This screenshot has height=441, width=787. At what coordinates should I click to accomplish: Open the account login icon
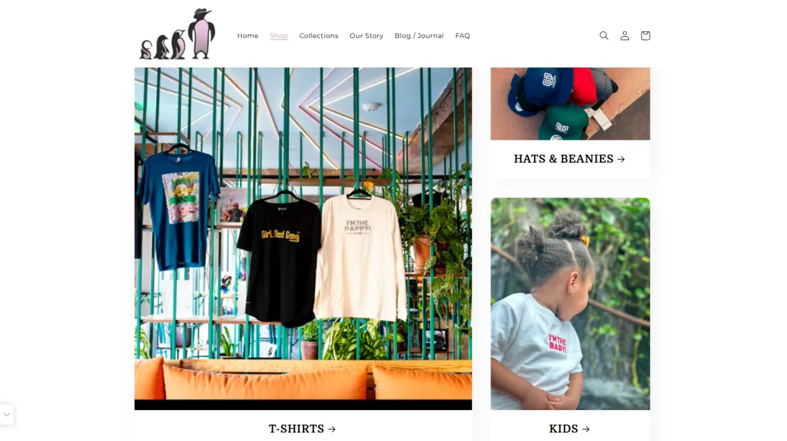(x=624, y=35)
